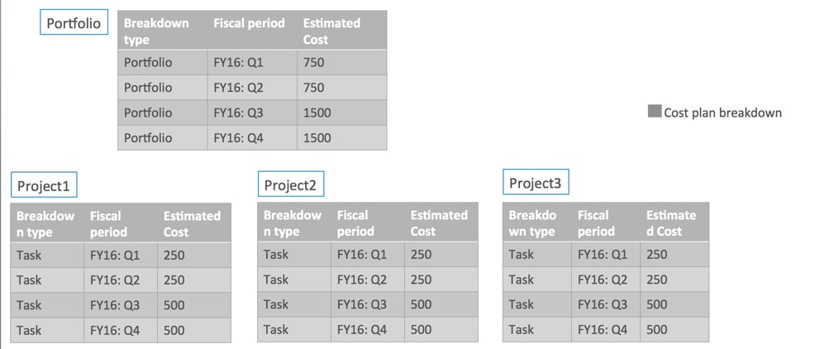Click the Portfolio FY16: Q4 cell
Image resolution: width=820 pixels, height=349 pixels.
(252, 137)
